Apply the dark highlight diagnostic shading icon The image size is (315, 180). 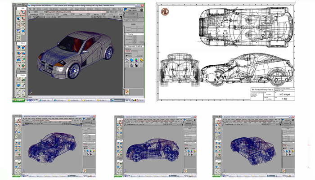point(137,65)
